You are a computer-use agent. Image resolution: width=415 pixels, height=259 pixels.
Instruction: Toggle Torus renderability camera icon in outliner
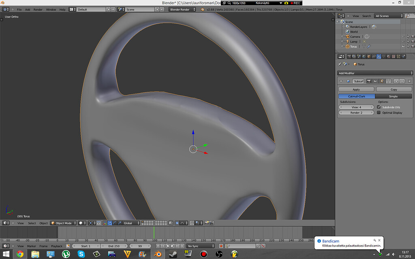pos(413,46)
